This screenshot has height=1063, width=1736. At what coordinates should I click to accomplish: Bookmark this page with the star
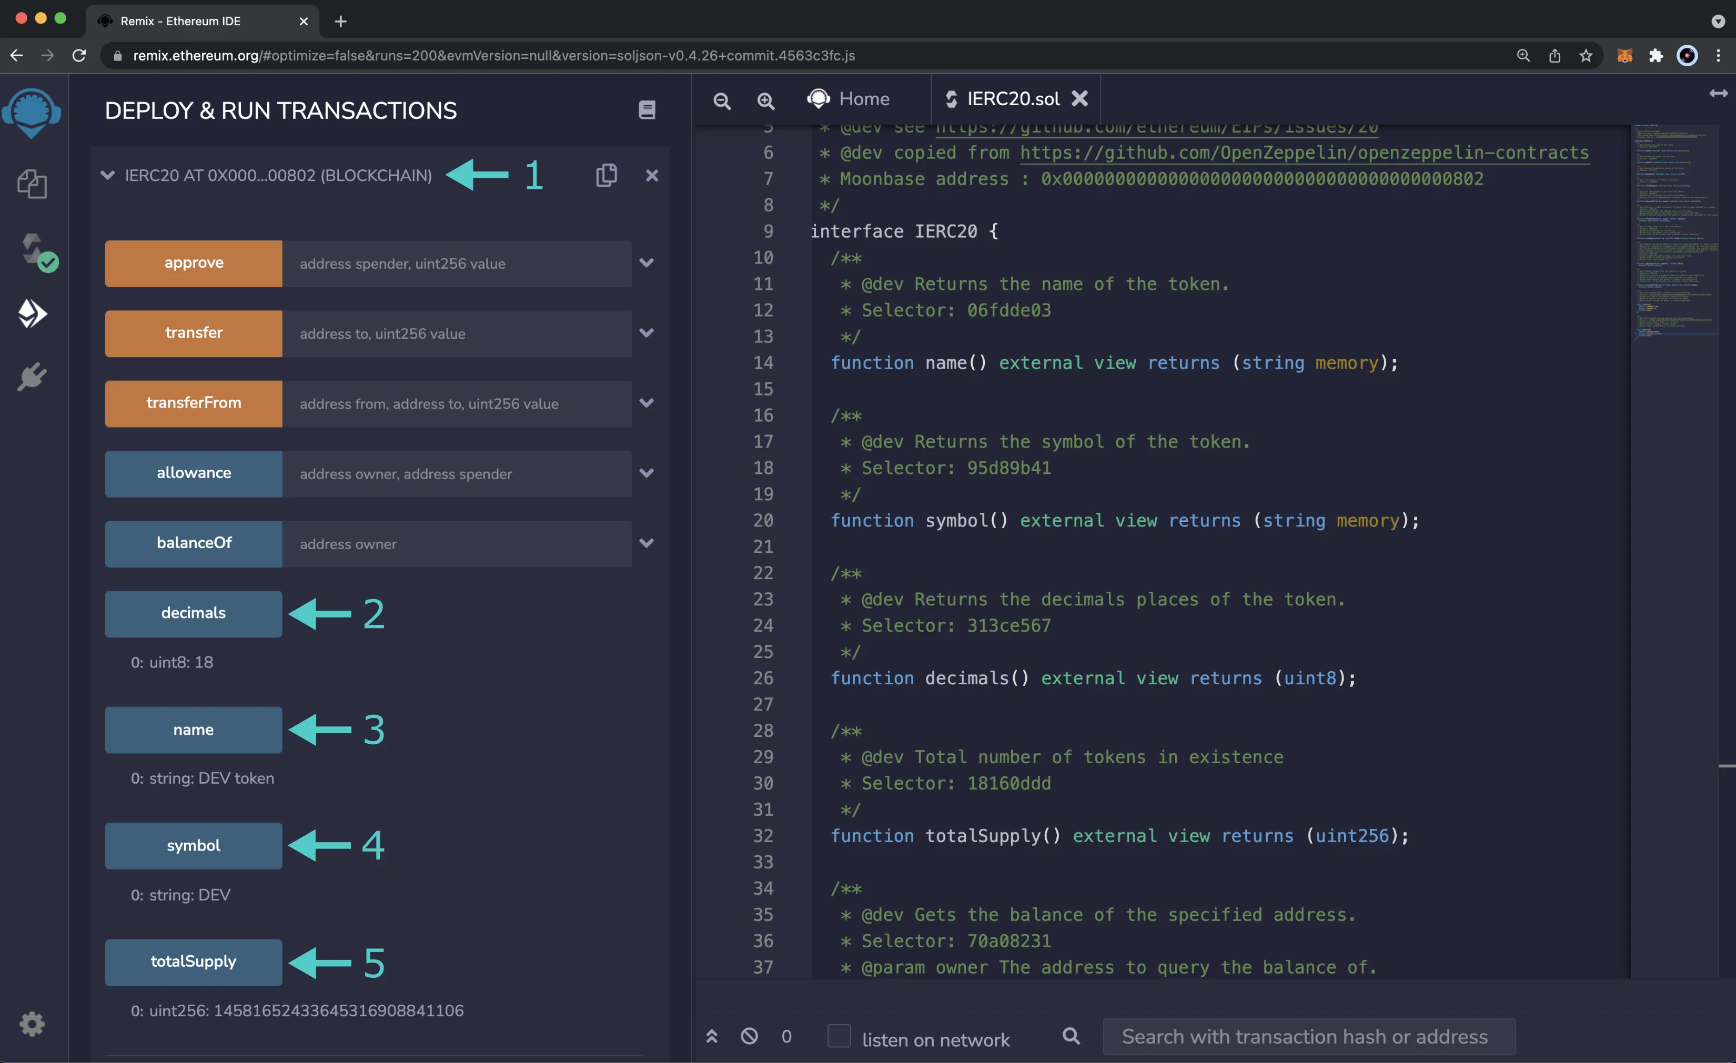[1585, 56]
